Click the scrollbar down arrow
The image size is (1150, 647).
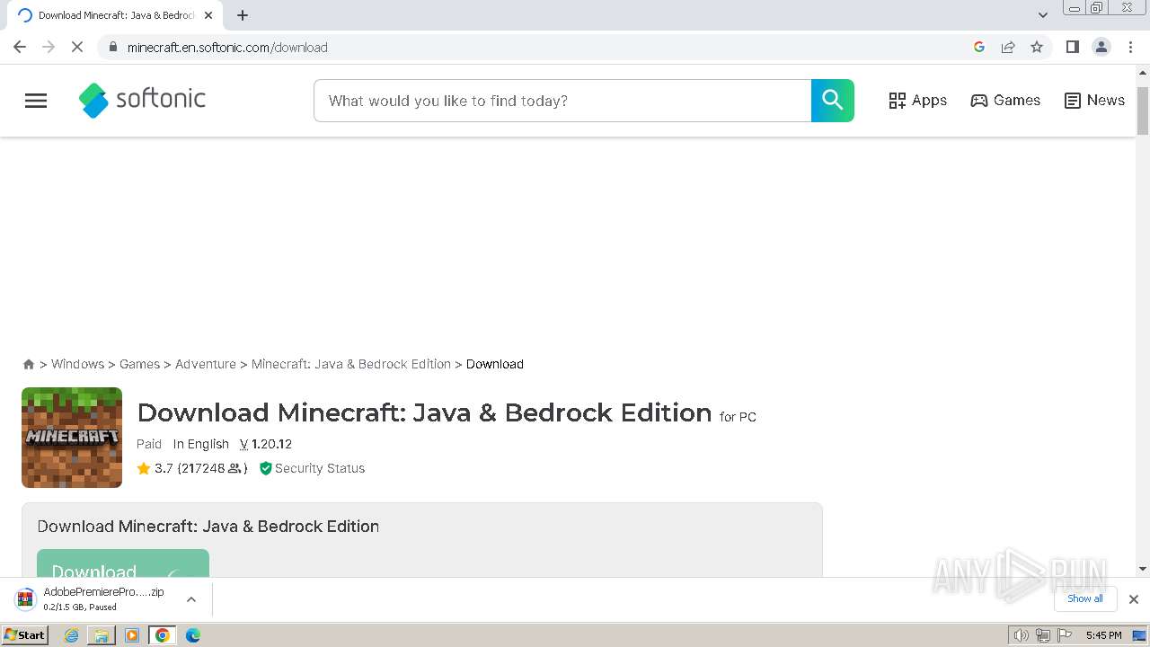point(1143,569)
